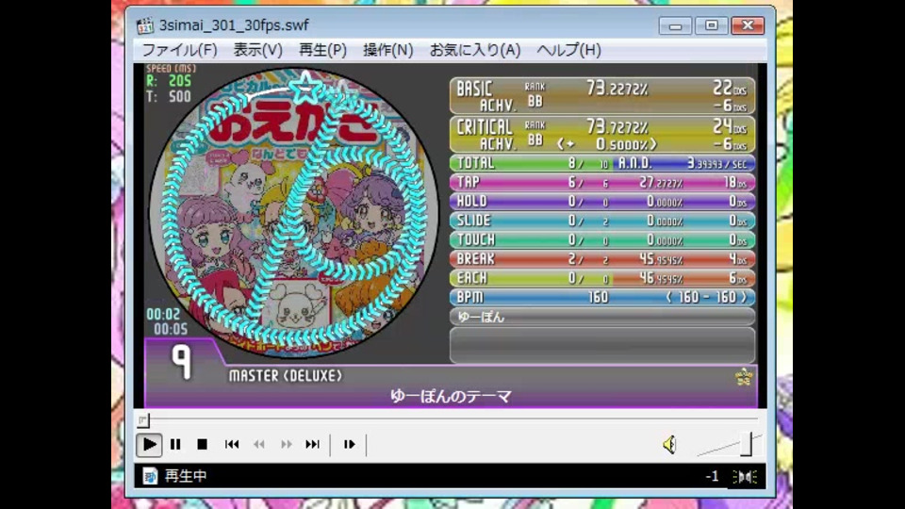Viewport: 905px width, 509px height.
Task: Mute audio with the speaker icon
Action: click(669, 444)
